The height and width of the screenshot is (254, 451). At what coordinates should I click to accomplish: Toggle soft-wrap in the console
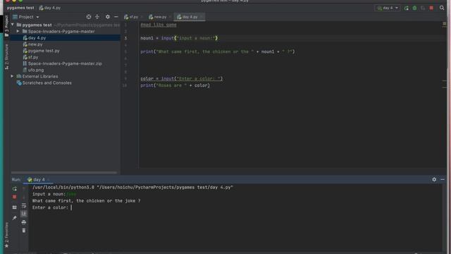click(24, 205)
